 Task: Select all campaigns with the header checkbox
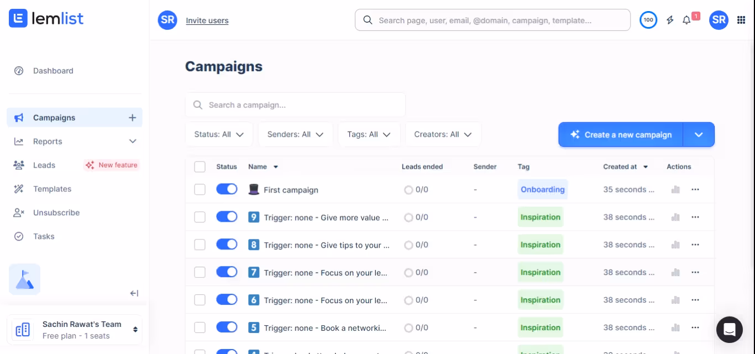(200, 166)
